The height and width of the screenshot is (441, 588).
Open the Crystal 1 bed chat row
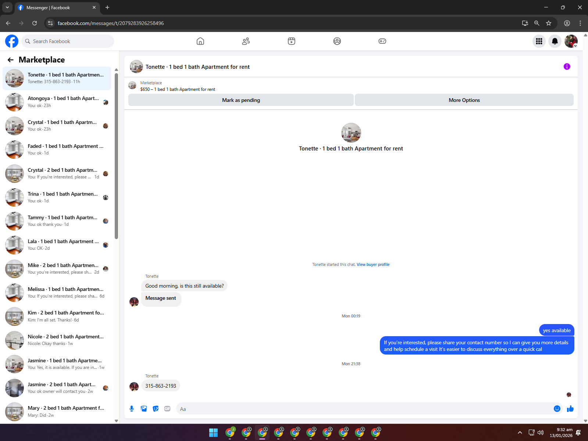coord(57,126)
